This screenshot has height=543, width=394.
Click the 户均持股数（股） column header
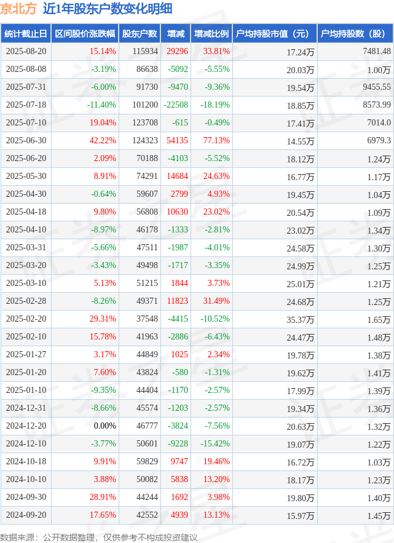coord(355,34)
